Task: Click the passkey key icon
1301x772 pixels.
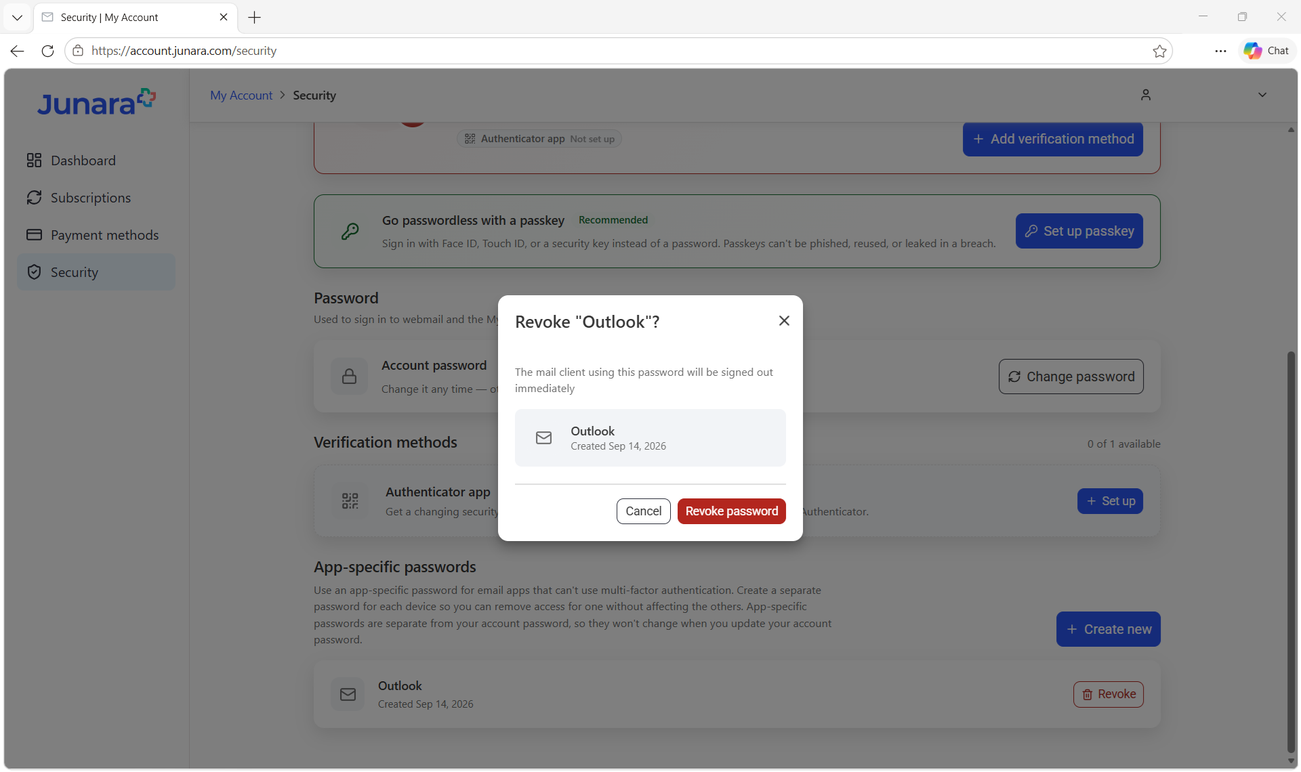Action: (x=350, y=232)
